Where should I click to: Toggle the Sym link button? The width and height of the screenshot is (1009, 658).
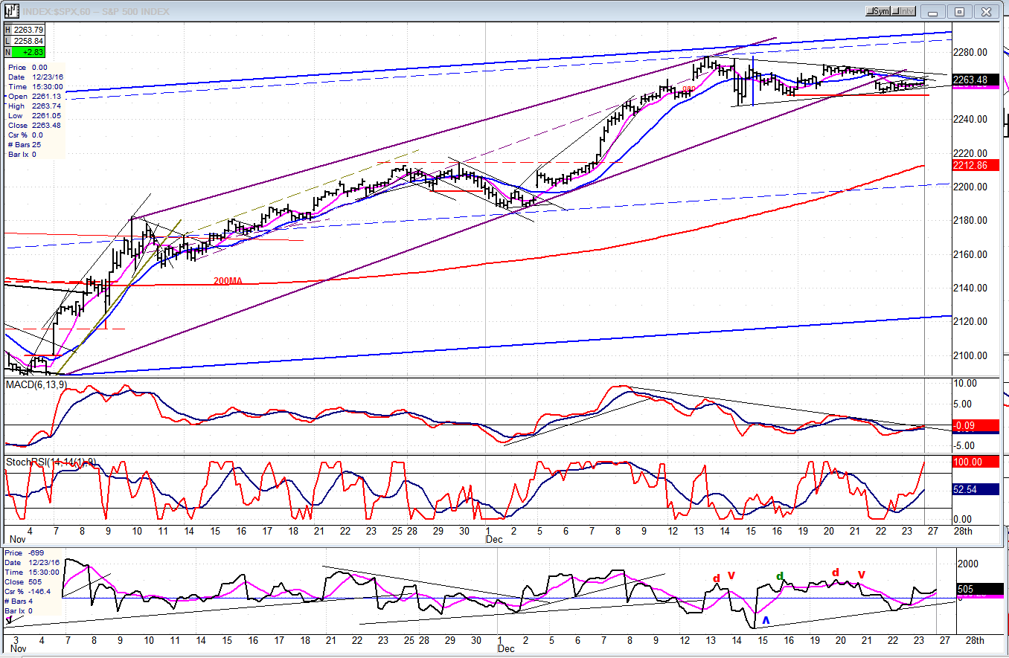point(879,11)
